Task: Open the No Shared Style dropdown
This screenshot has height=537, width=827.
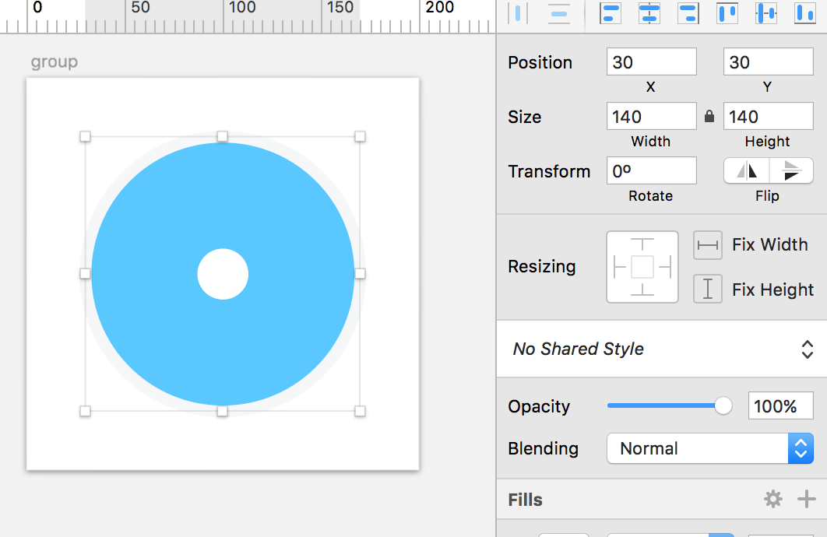Action: click(x=662, y=349)
